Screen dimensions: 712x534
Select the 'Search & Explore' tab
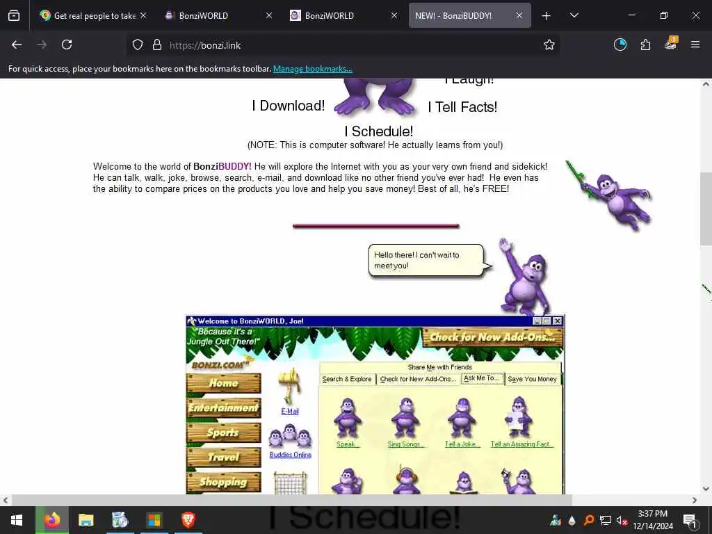[346, 379]
